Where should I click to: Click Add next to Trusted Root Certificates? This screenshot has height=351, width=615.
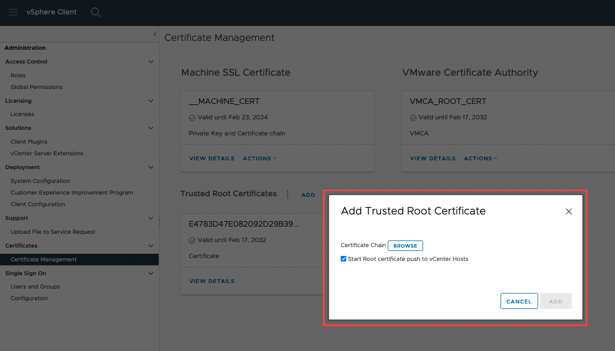tap(308, 195)
